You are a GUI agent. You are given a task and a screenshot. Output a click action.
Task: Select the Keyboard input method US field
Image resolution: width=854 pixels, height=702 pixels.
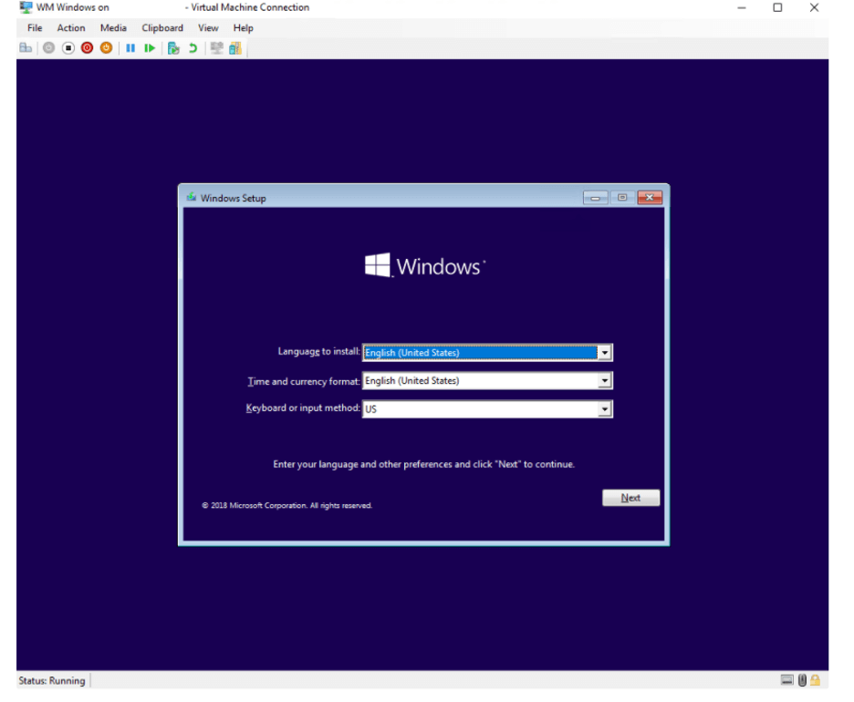(487, 408)
